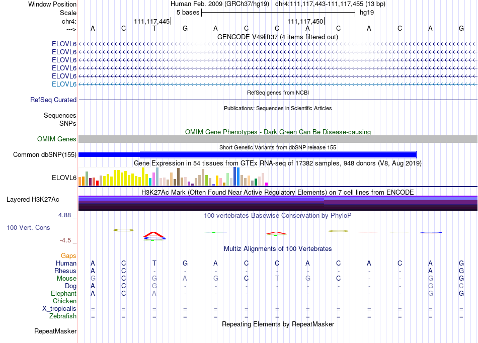The height and width of the screenshot is (343, 478).
Task: Select the Human alignment row label
Action: pyautogui.click(x=66, y=263)
